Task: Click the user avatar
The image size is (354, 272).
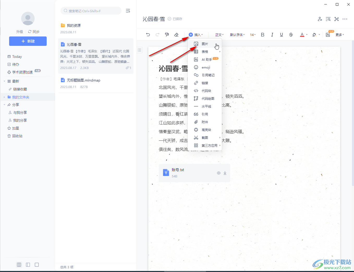Action: tap(28, 18)
